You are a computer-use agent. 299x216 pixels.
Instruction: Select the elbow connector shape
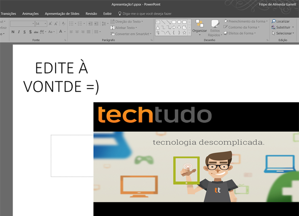point(163,27)
